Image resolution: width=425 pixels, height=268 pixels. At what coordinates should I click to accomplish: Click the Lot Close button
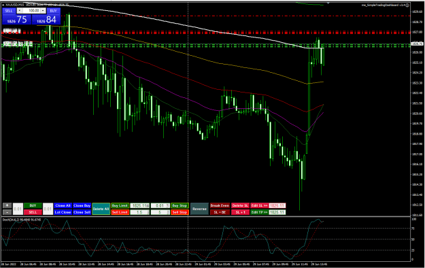(63, 212)
